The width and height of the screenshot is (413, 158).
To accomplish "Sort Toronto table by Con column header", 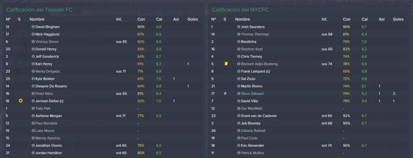I will 141,19.
